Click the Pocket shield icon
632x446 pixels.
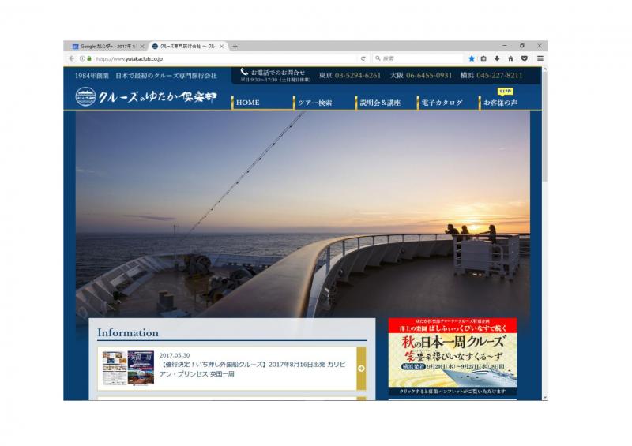524,58
